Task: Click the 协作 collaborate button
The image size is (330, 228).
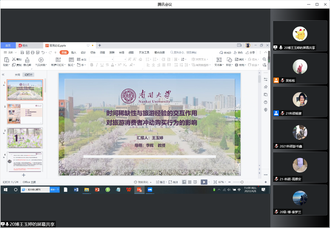Action: click(238, 52)
